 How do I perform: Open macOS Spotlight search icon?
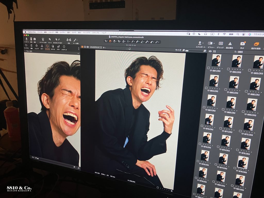tap(238, 34)
